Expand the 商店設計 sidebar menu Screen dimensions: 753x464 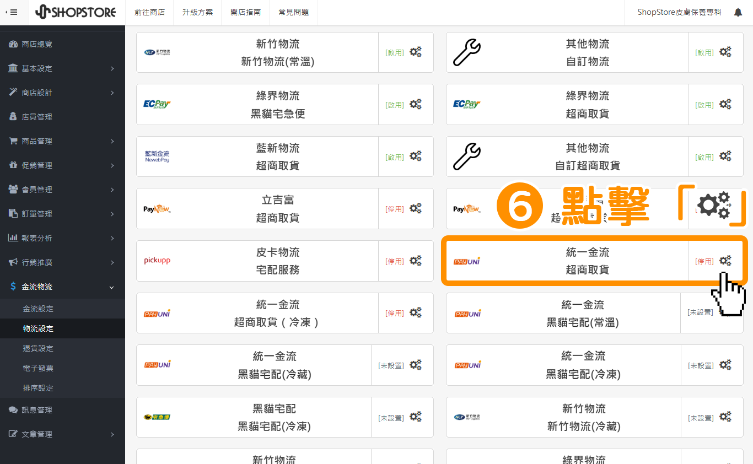[62, 93]
